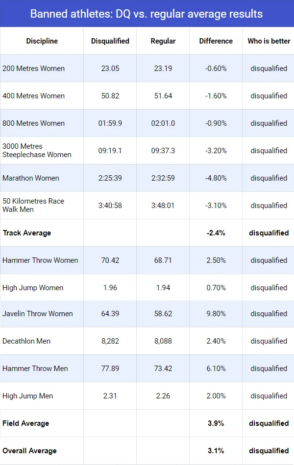Viewport: 294px width, 465px height.
Task: Click the Decathlon Men disqualified score 8,282
Action: click(x=110, y=341)
